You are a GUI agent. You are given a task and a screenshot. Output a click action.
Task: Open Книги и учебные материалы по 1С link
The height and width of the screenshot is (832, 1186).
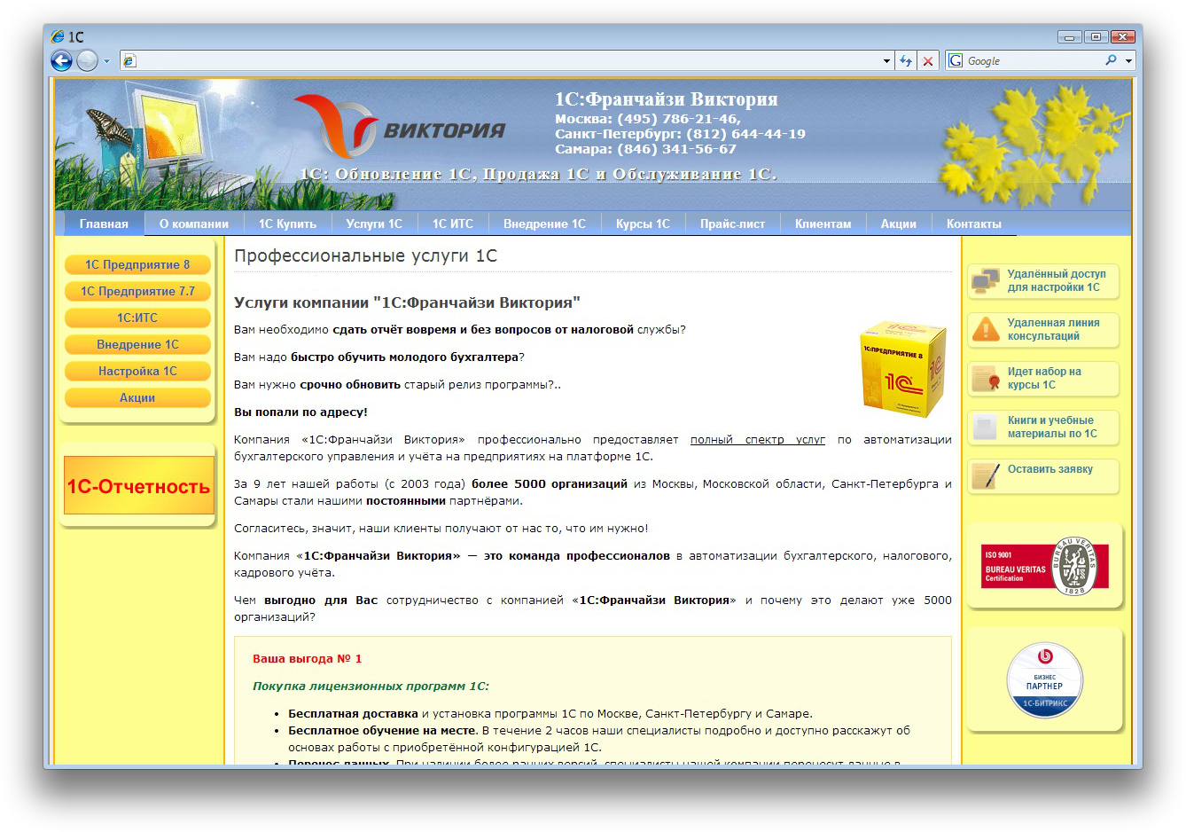pos(1052,427)
